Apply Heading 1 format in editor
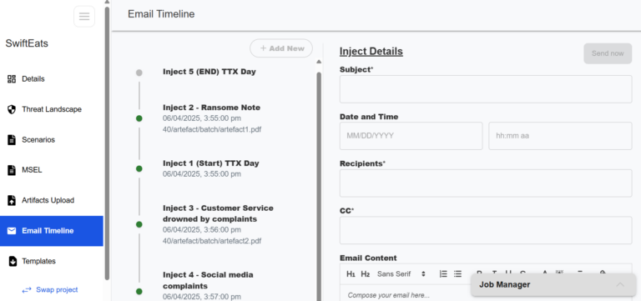 pos(351,274)
